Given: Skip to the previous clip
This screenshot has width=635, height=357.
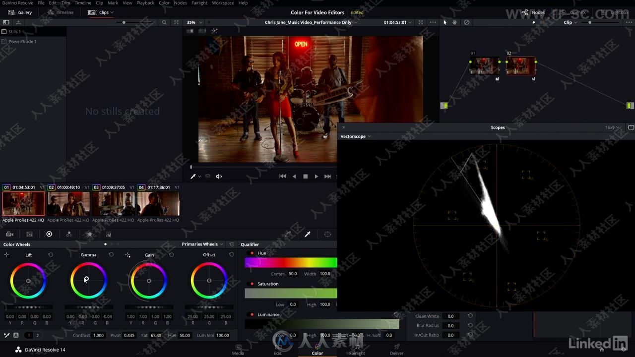Looking at the screenshot, I should [x=283, y=177].
